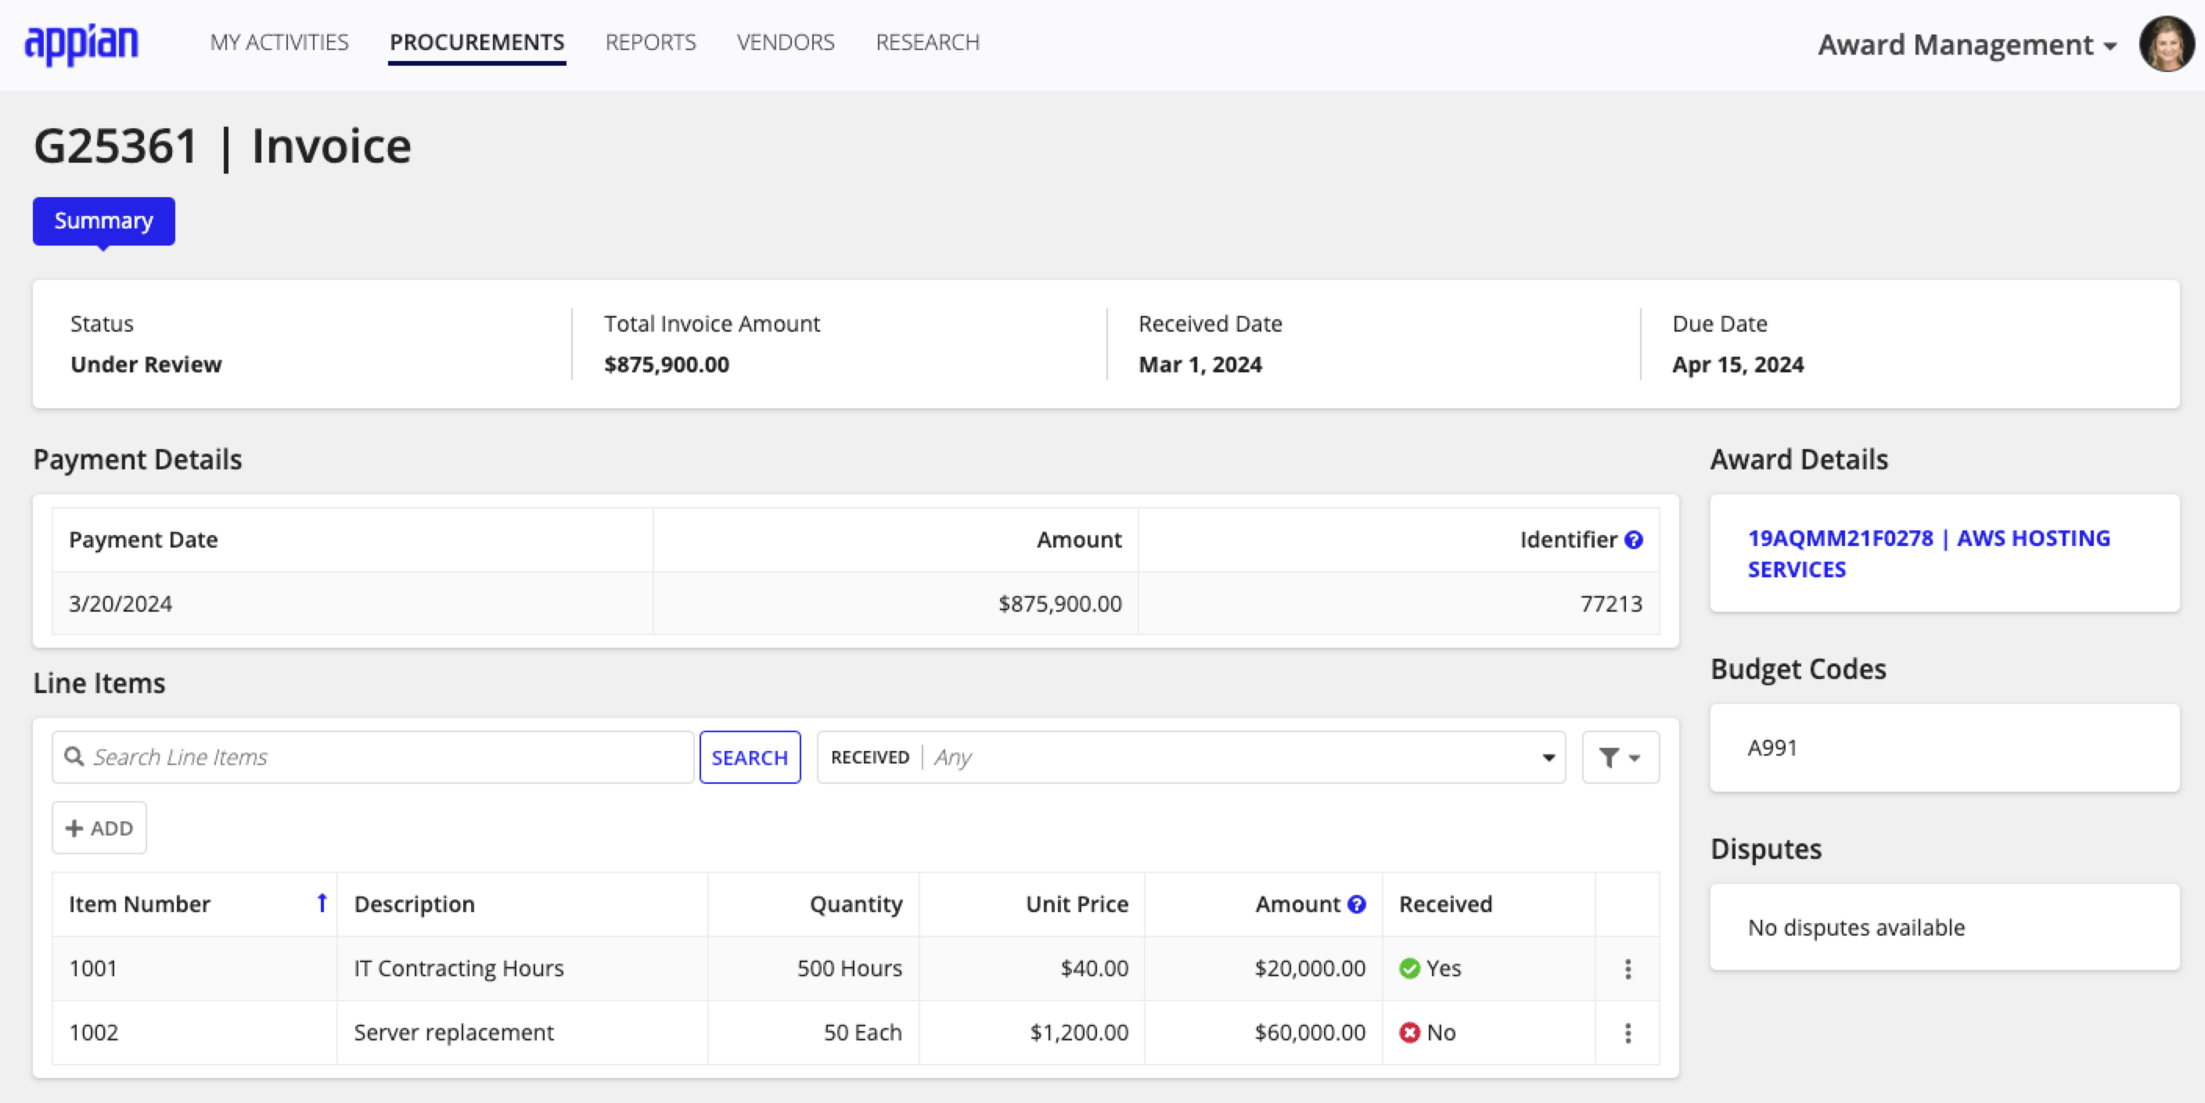Open the Award Management site menu
This screenshot has width=2205, height=1103.
click(x=1967, y=45)
